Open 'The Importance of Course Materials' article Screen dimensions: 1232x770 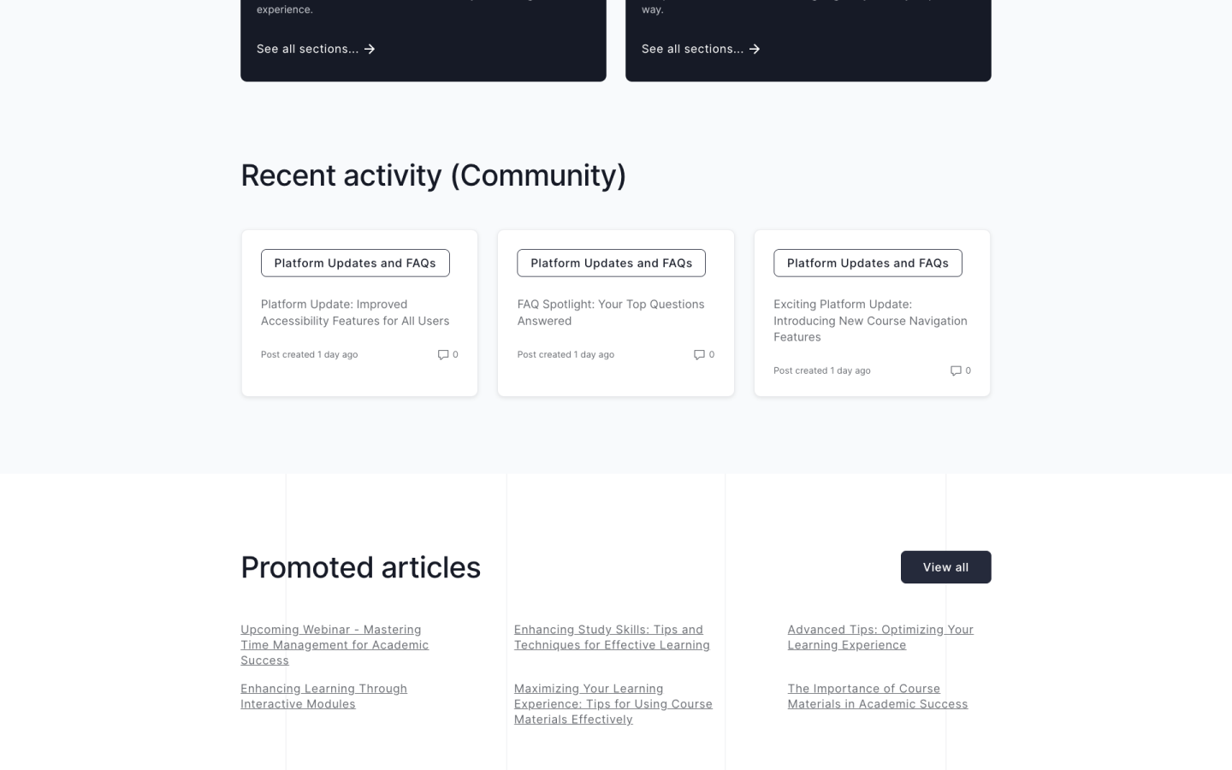pyautogui.click(x=877, y=696)
